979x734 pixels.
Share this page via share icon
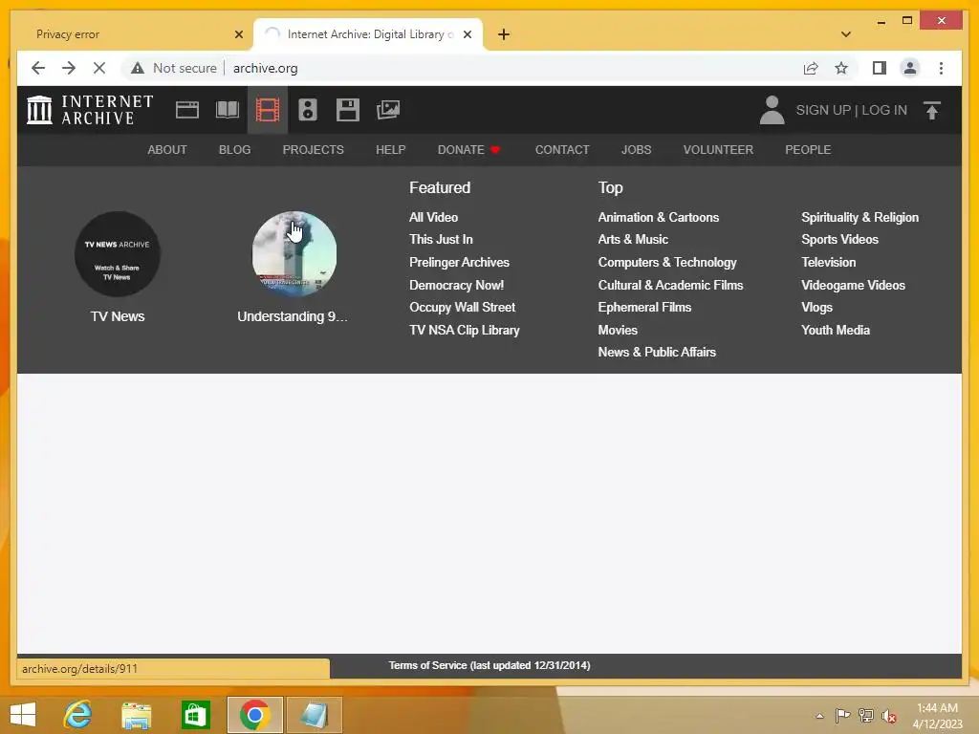point(811,68)
